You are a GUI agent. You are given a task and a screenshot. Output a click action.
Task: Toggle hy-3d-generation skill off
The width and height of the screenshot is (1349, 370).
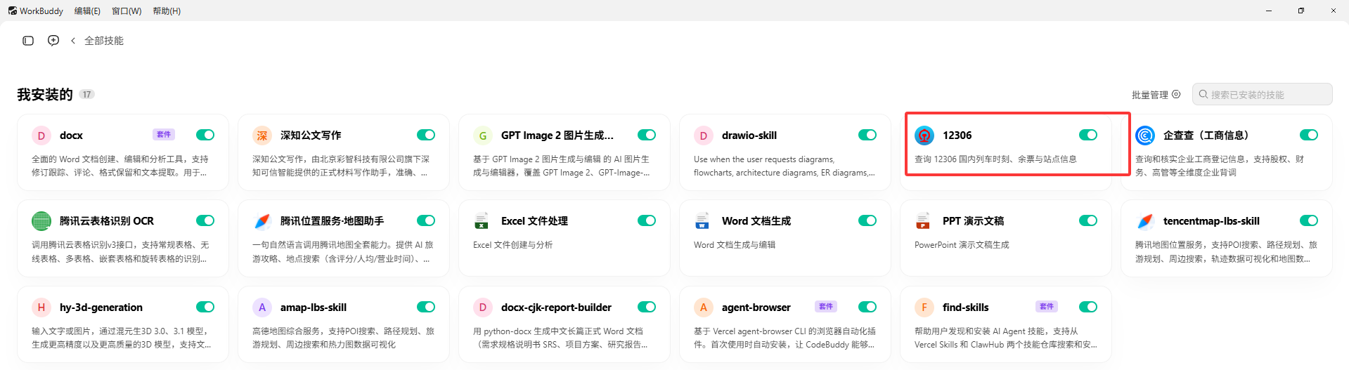pos(205,307)
